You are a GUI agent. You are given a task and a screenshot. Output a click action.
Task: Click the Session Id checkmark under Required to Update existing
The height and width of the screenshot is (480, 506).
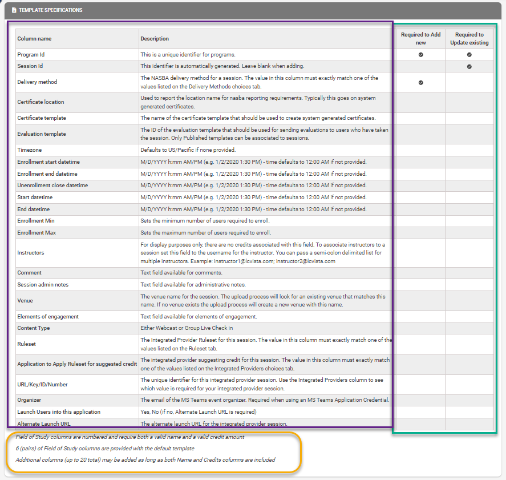click(469, 66)
